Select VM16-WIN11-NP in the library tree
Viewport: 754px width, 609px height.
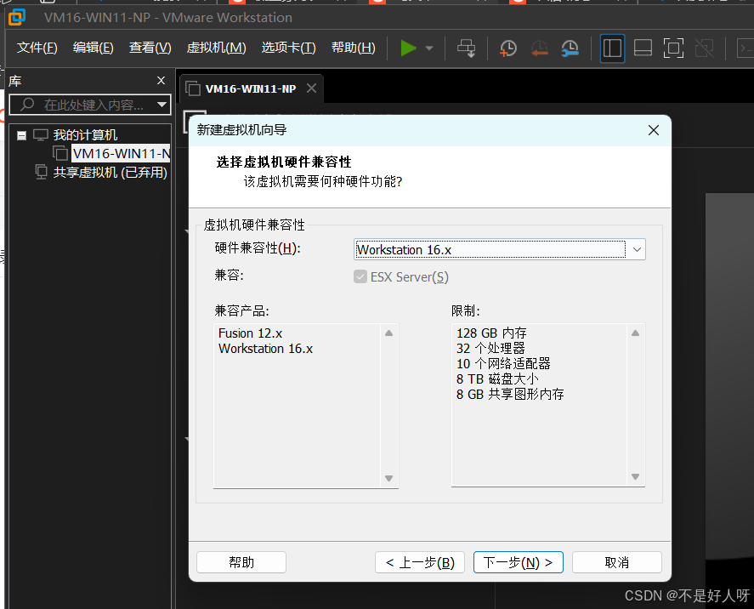(121, 153)
